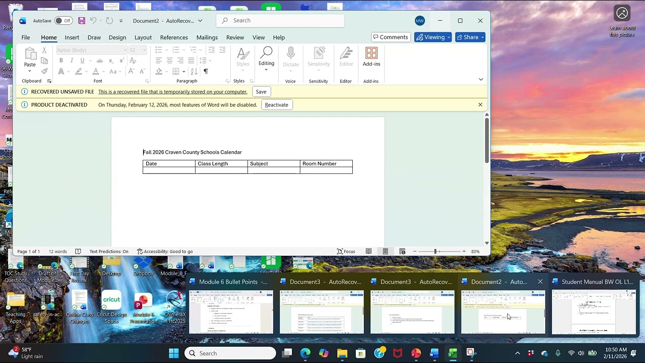Open File Explorer from the taskbar
This screenshot has width=645, height=363.
coord(342,353)
